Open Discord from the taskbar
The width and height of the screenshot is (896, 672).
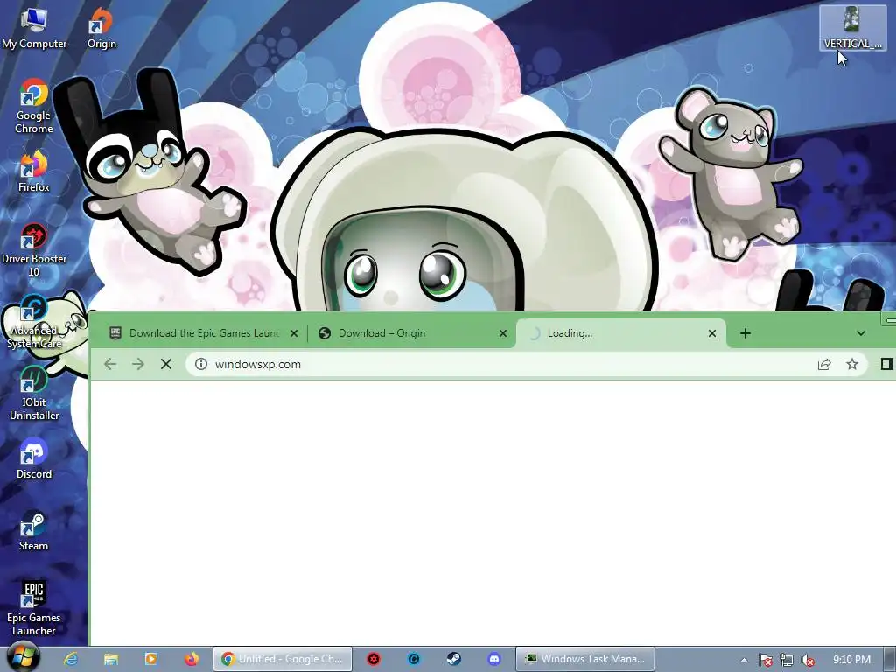[x=494, y=659]
